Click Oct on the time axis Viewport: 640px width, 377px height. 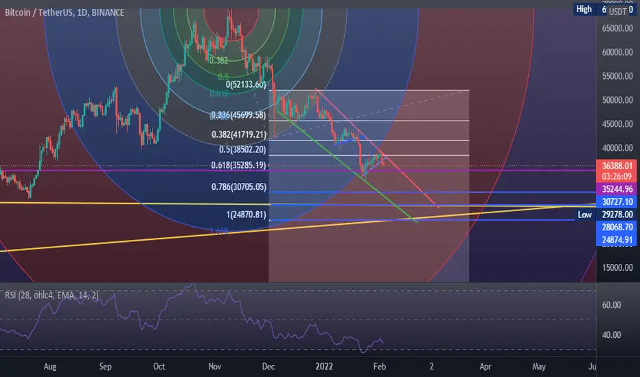(159, 367)
